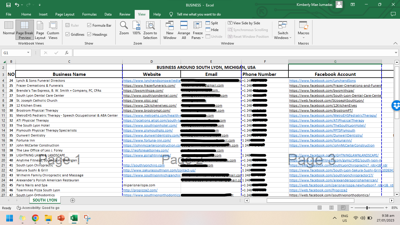Open PowerPoint from the taskbar

pos(61,218)
